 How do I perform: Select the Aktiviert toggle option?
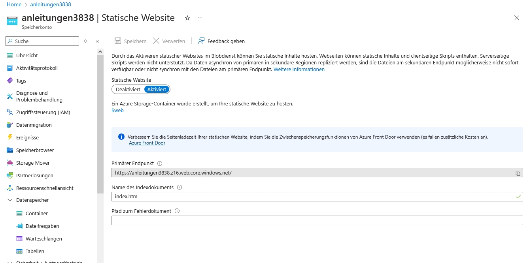(157, 90)
